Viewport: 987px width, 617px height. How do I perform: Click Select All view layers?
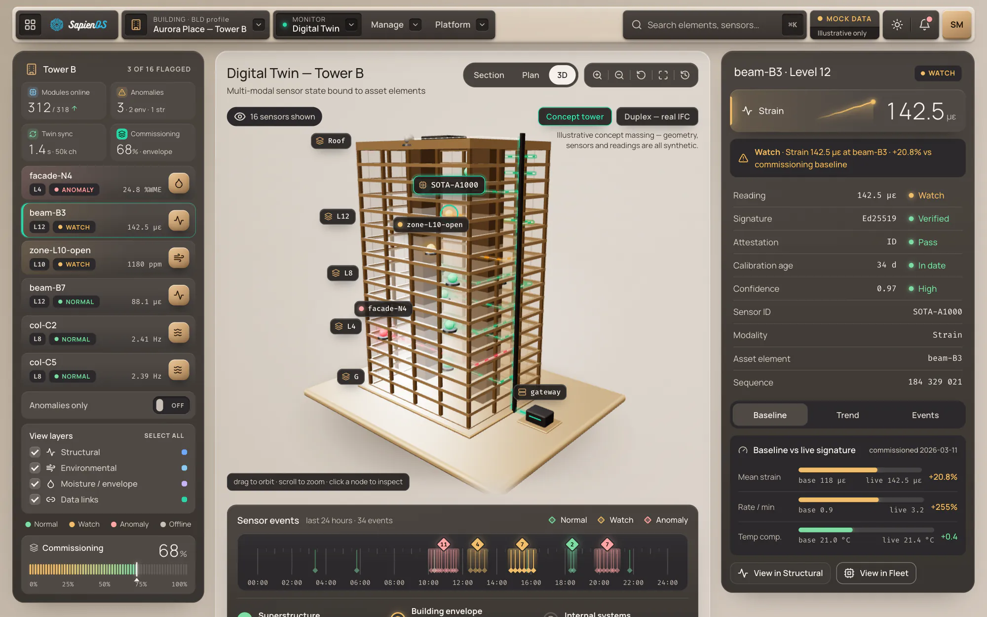pyautogui.click(x=164, y=436)
